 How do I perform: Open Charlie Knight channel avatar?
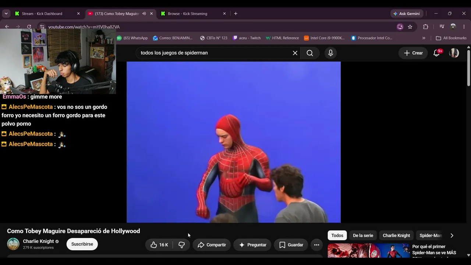[x=13, y=244]
